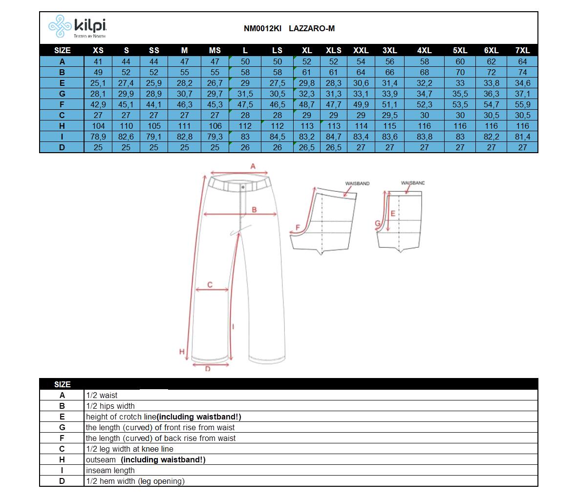
Task: Click the XS column header
Action: [98, 50]
